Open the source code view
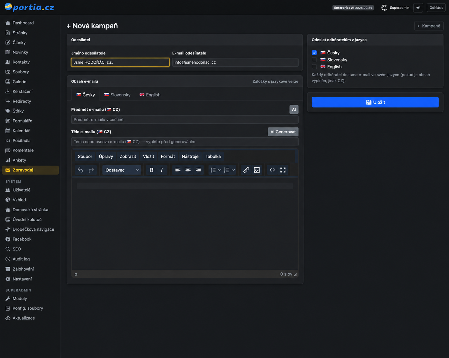The image size is (449, 358). pyautogui.click(x=272, y=170)
